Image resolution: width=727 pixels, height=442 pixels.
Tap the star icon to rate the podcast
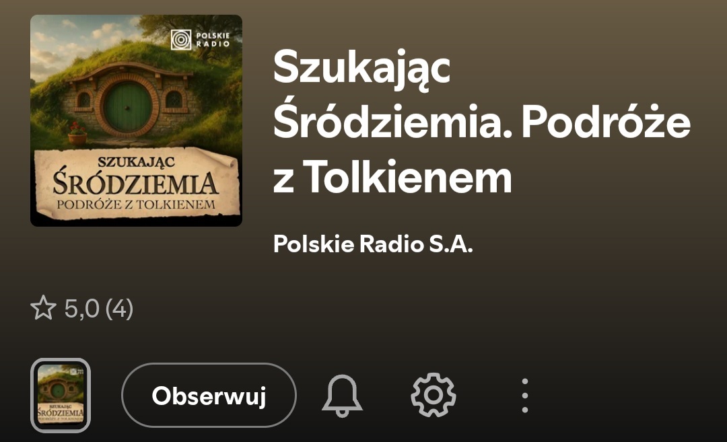(43, 307)
